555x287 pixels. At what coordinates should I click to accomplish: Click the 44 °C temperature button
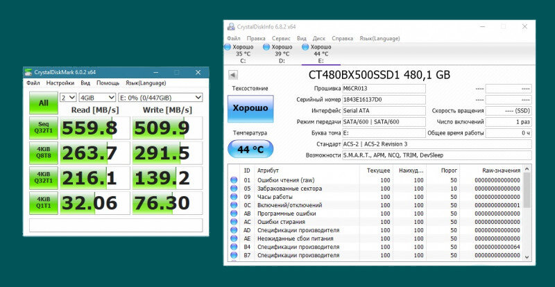tap(250, 148)
